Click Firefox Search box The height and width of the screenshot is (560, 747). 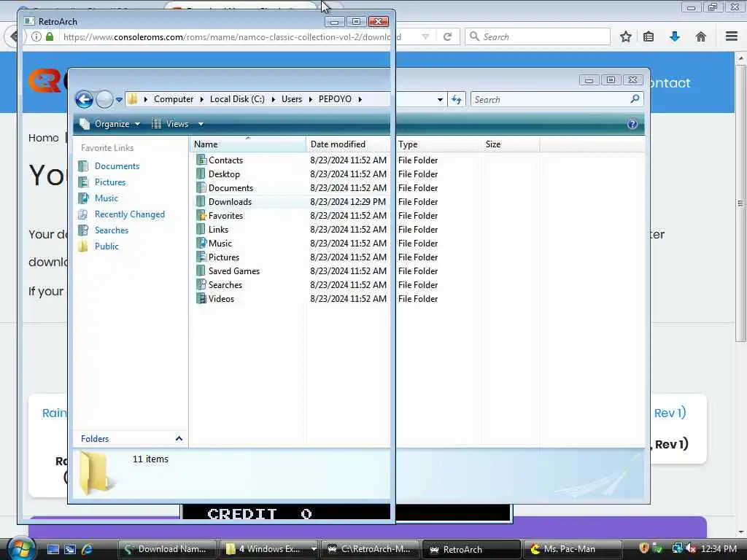[538, 36]
